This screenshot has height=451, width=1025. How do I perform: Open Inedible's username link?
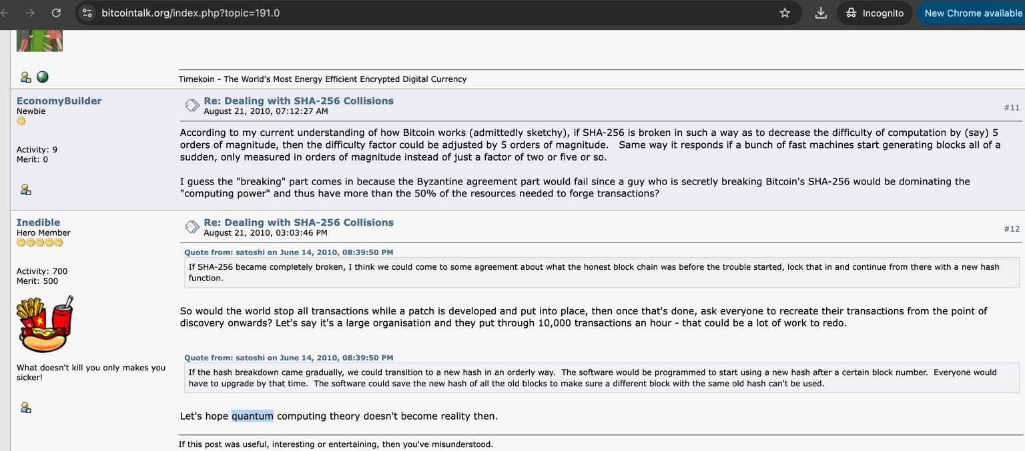(38, 223)
